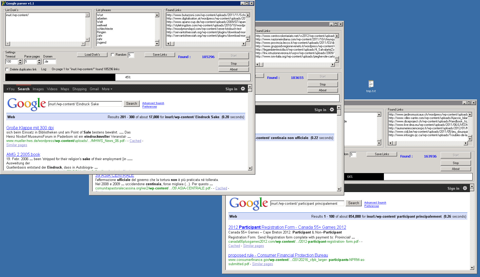Click settings gear in bottom-right window browser

(465, 188)
